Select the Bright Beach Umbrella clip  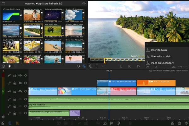77,91
